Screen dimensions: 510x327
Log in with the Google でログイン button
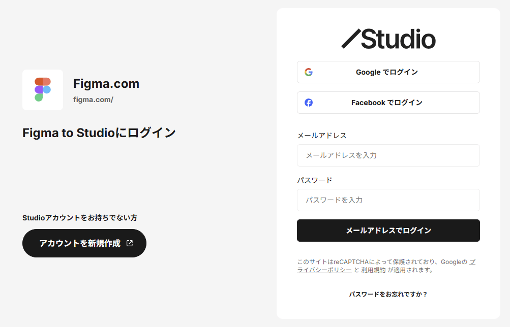(388, 72)
